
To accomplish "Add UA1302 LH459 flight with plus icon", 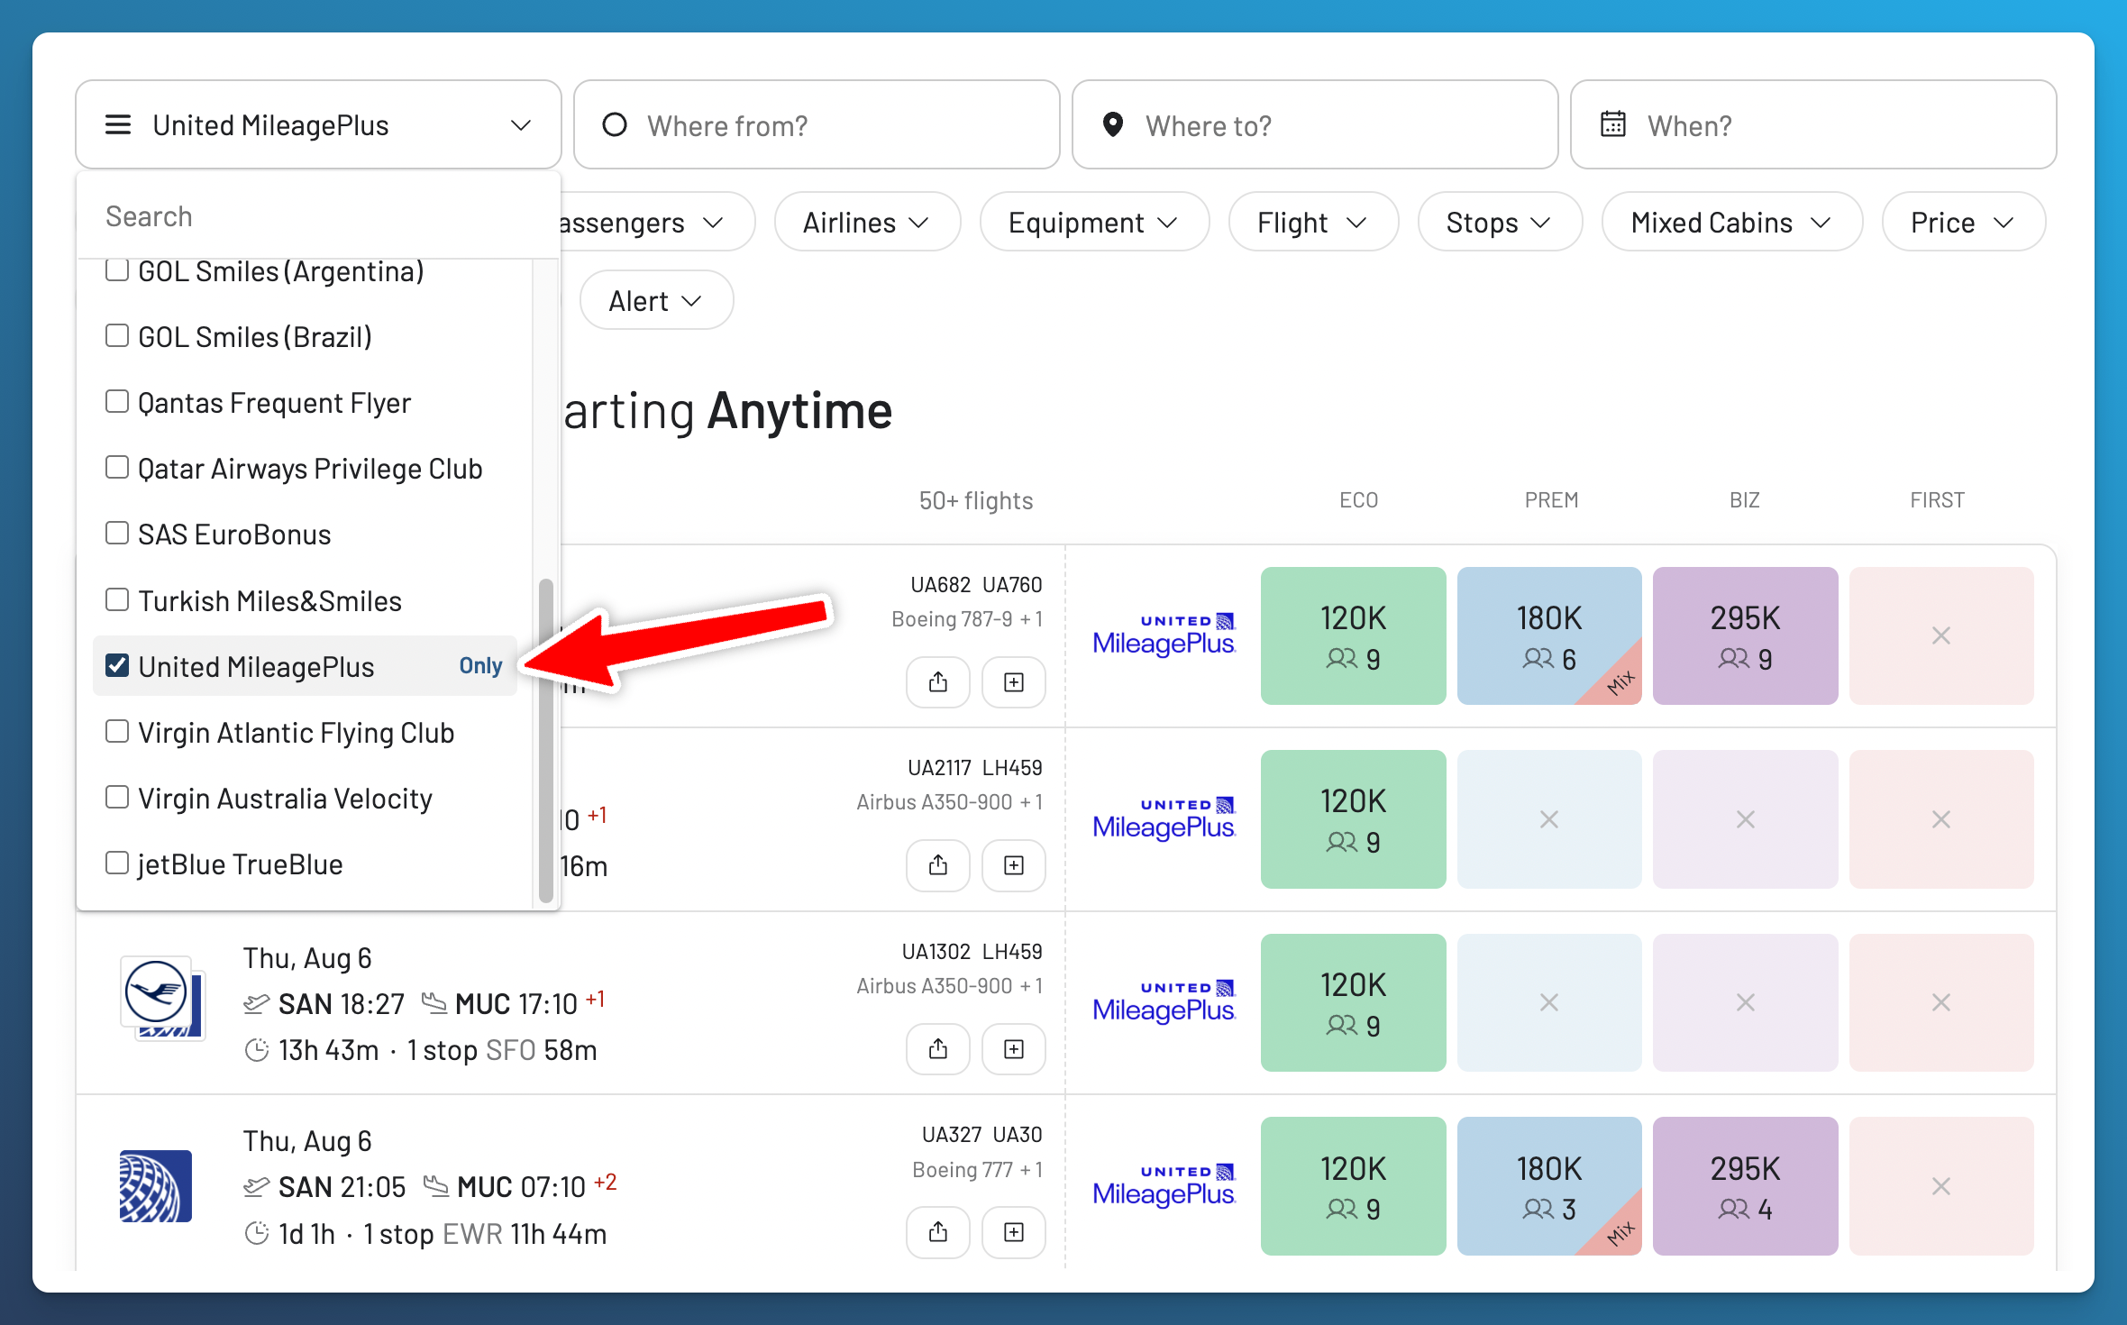I will (x=1014, y=1049).
